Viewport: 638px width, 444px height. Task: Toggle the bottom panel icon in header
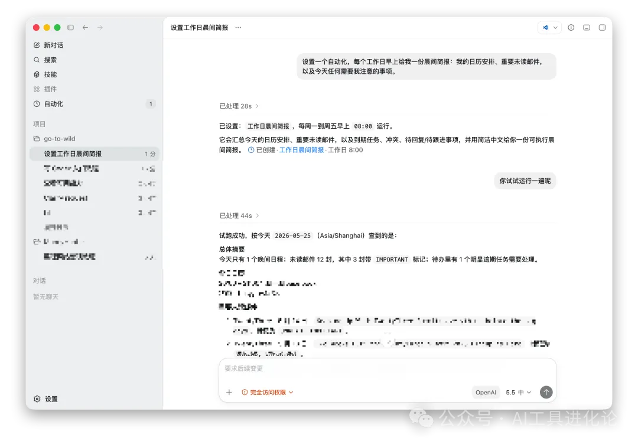point(587,27)
